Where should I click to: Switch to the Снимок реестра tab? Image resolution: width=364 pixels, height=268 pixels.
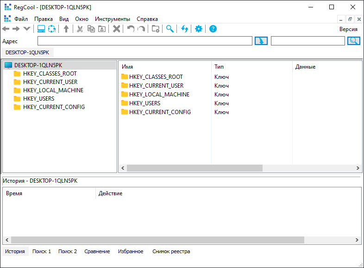(x=171, y=251)
